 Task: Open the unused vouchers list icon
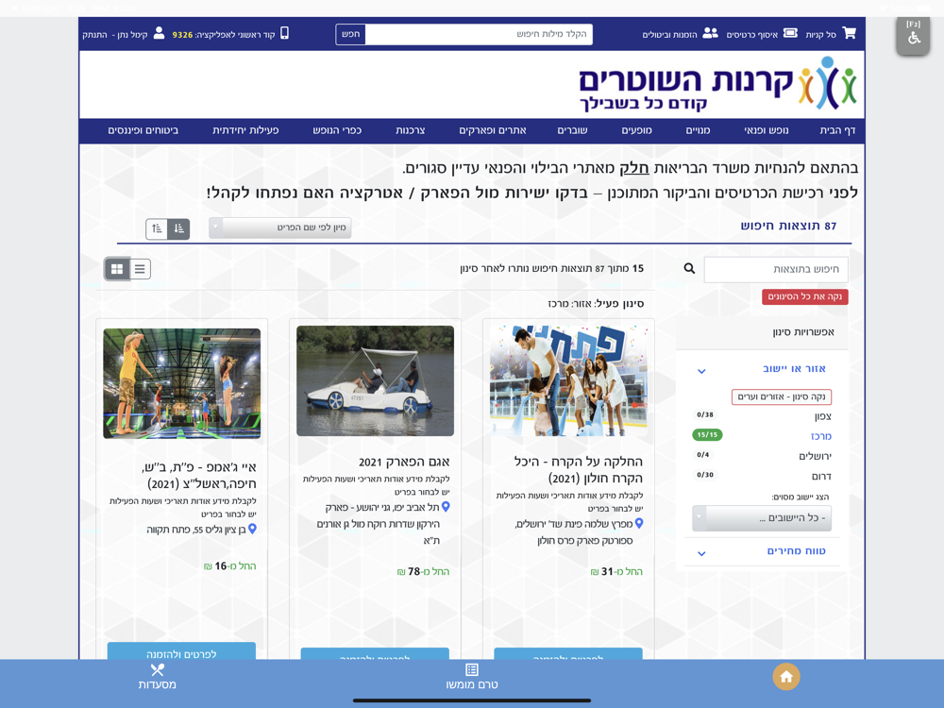(472, 669)
